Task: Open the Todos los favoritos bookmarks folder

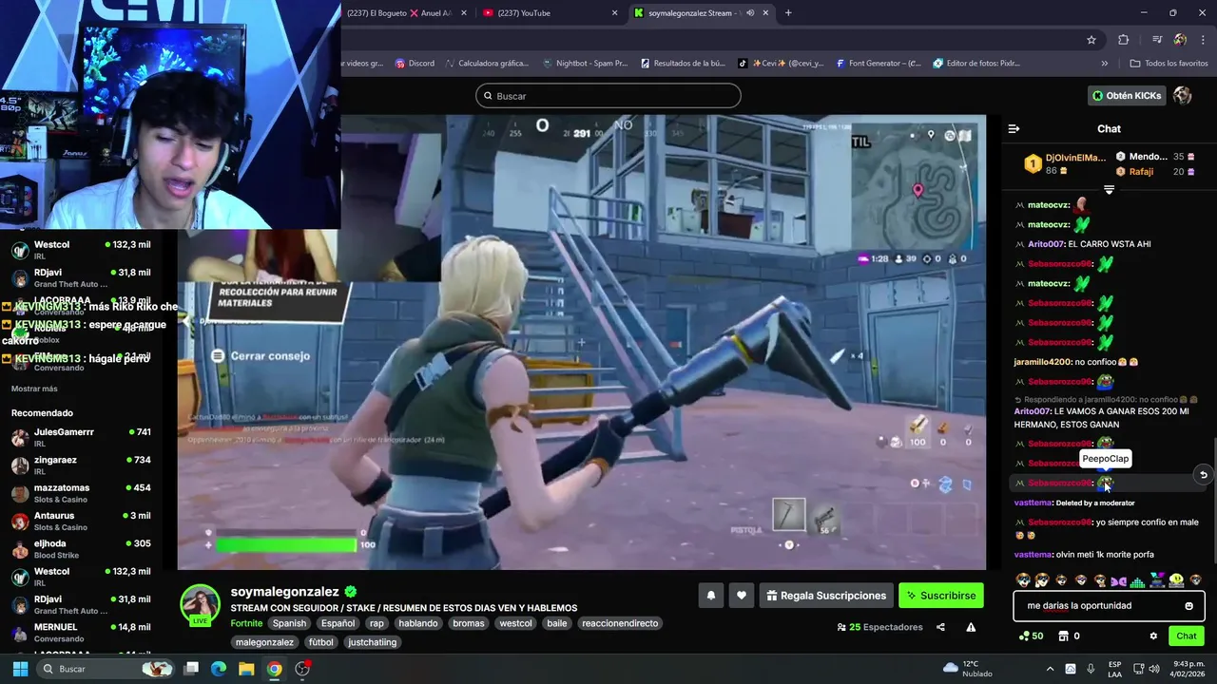Action: click(1169, 64)
